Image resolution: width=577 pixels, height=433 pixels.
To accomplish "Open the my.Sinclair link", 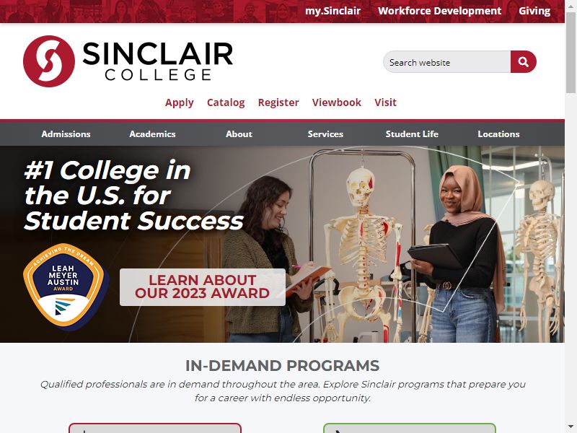I will pos(332,11).
